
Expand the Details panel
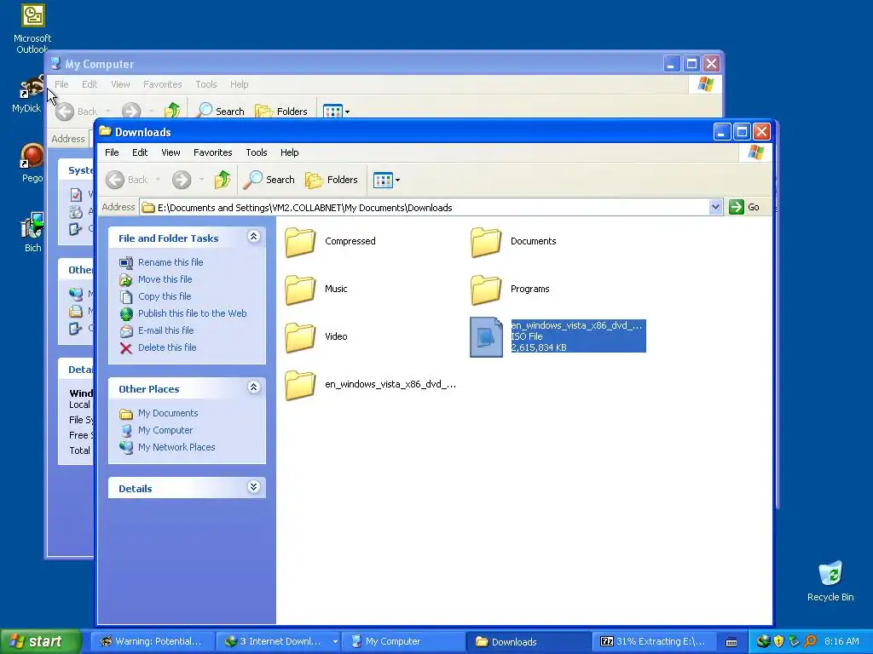254,487
